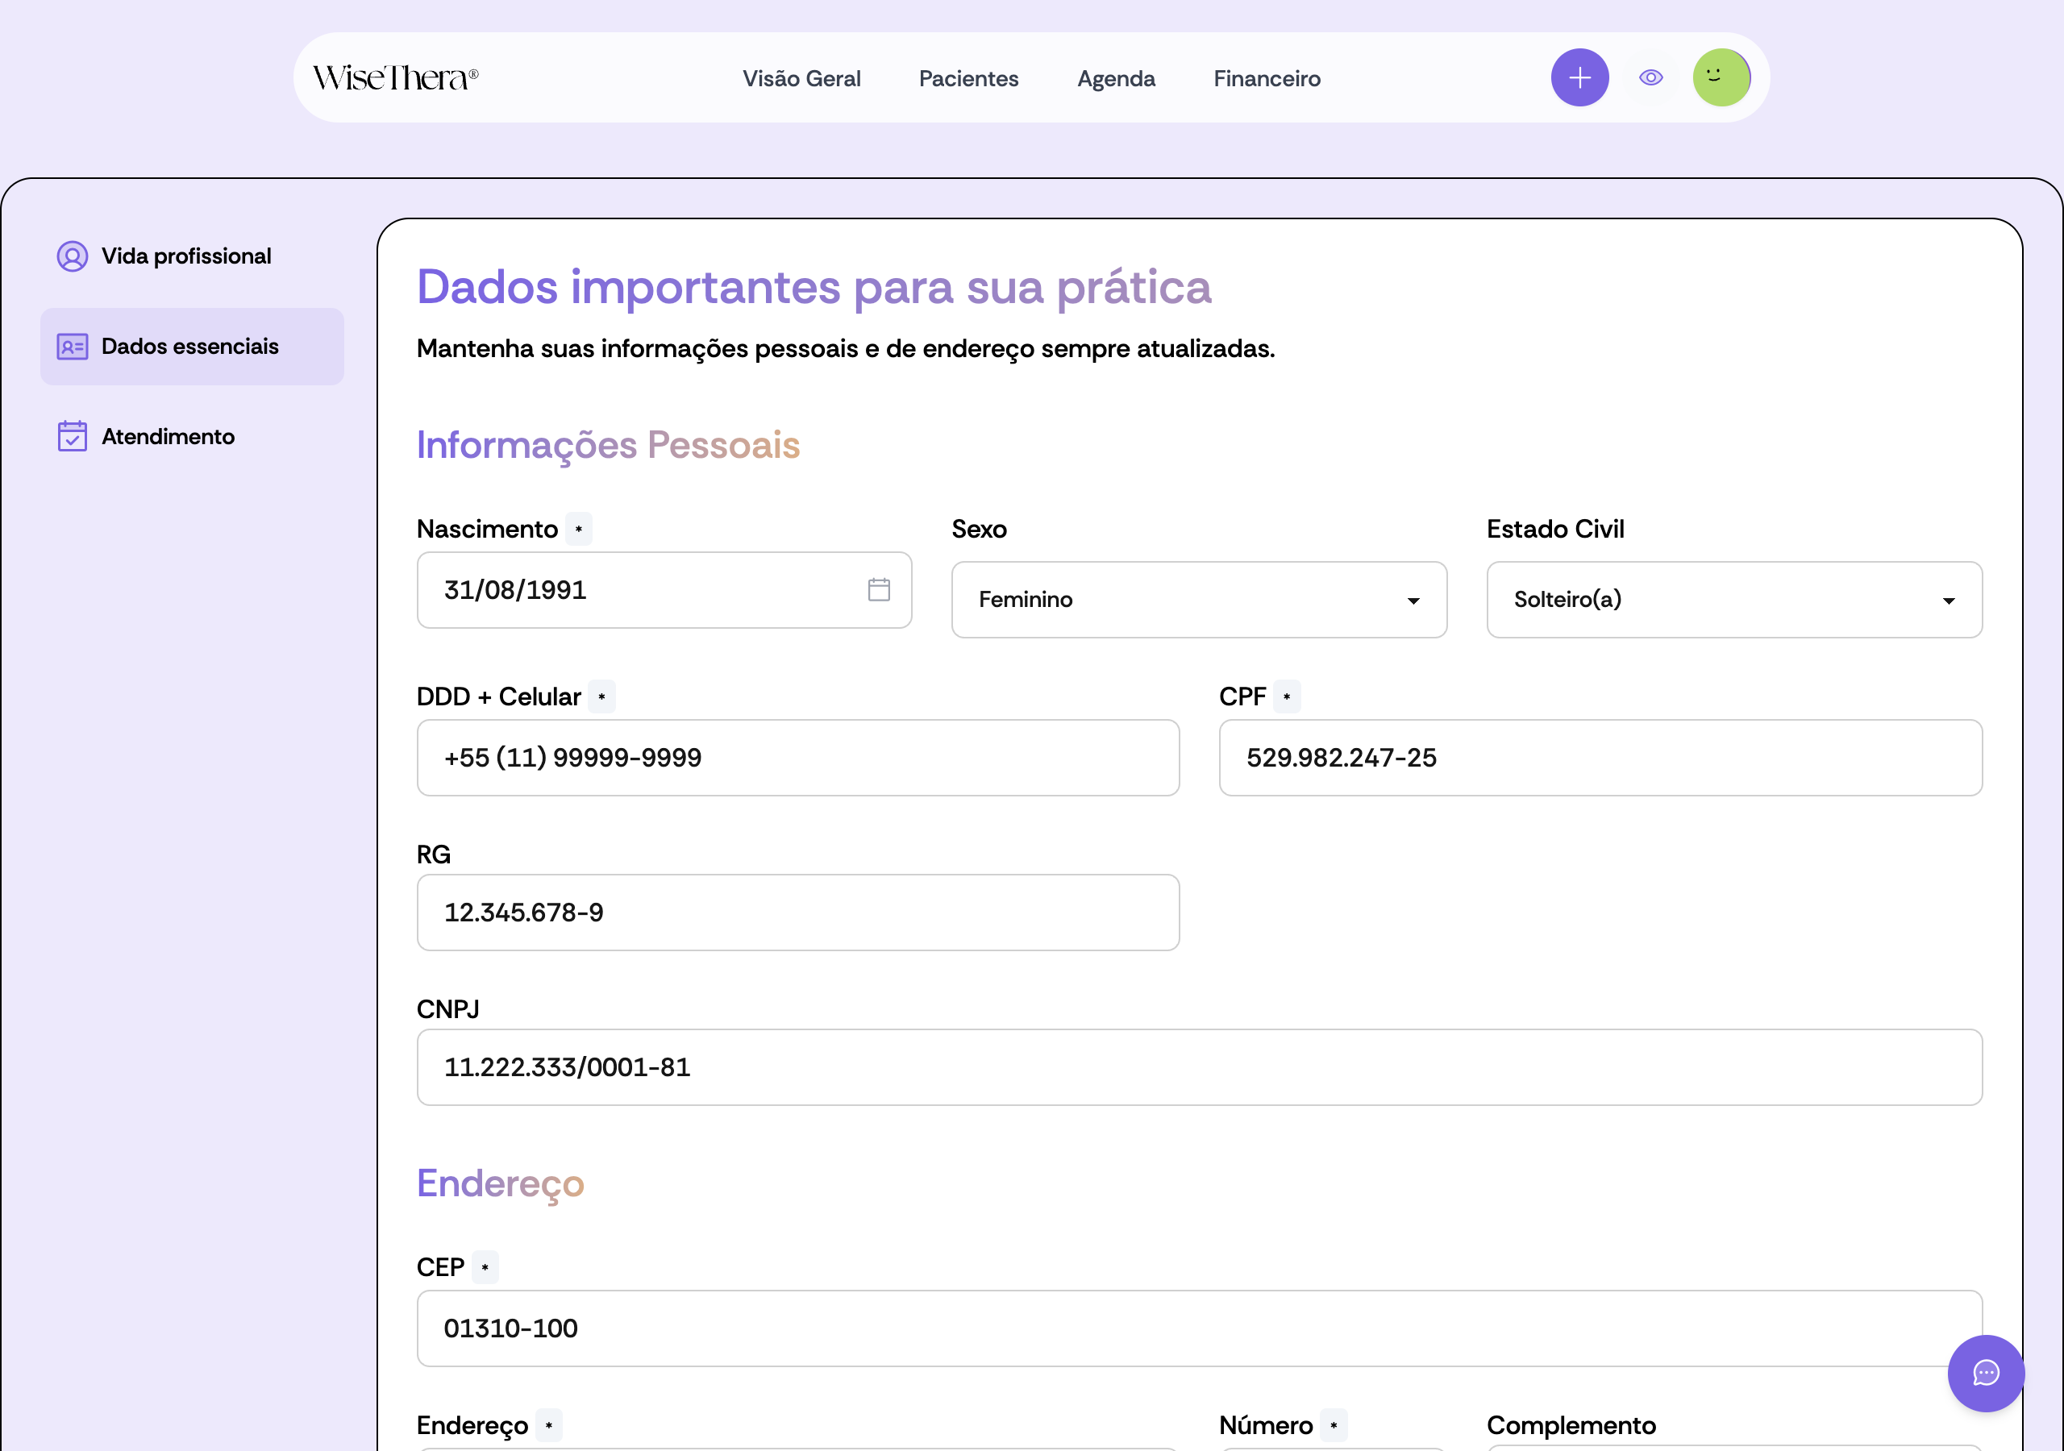Screen dimensions: 2064x1451
Task: Click the Número field label
Action: tap(1265, 1425)
